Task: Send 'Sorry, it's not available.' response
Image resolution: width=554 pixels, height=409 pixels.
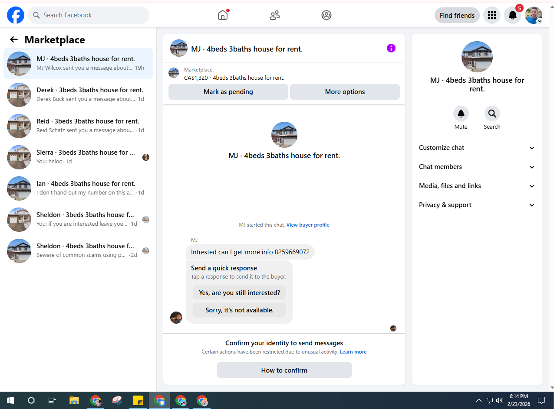Action: 240,310
